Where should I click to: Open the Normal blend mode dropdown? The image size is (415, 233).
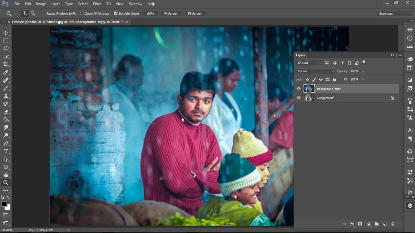[315, 71]
